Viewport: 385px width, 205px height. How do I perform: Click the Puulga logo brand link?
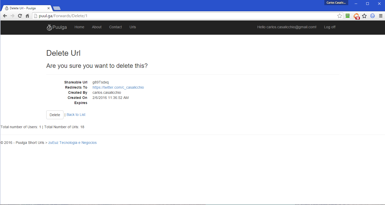(x=57, y=27)
